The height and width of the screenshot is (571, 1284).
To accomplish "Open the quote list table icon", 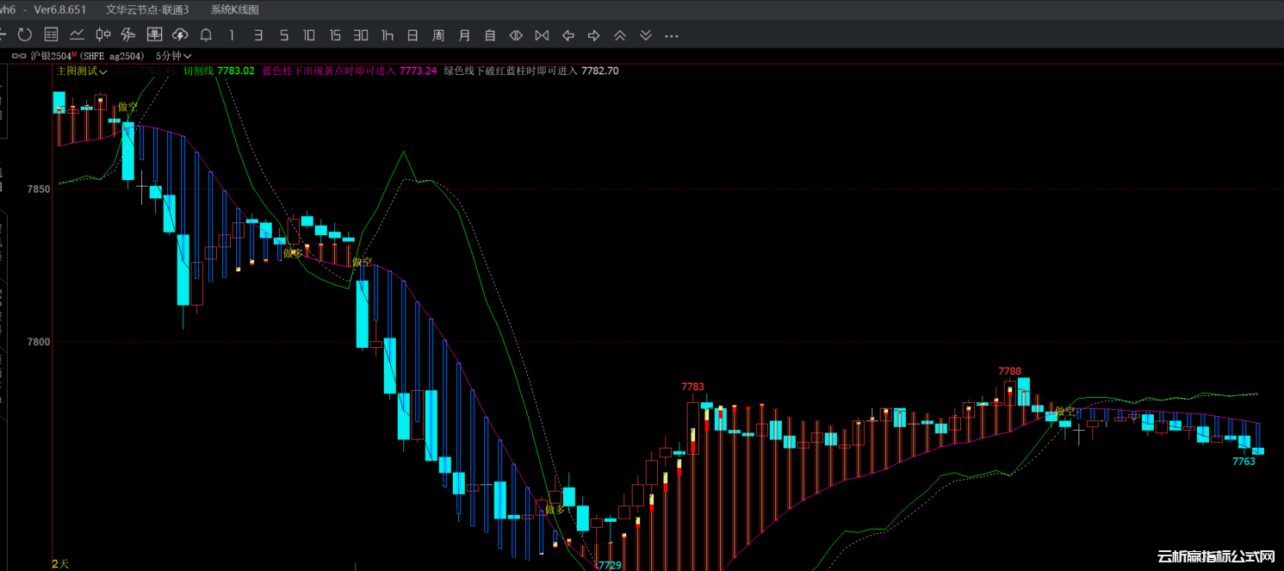I will 51,35.
